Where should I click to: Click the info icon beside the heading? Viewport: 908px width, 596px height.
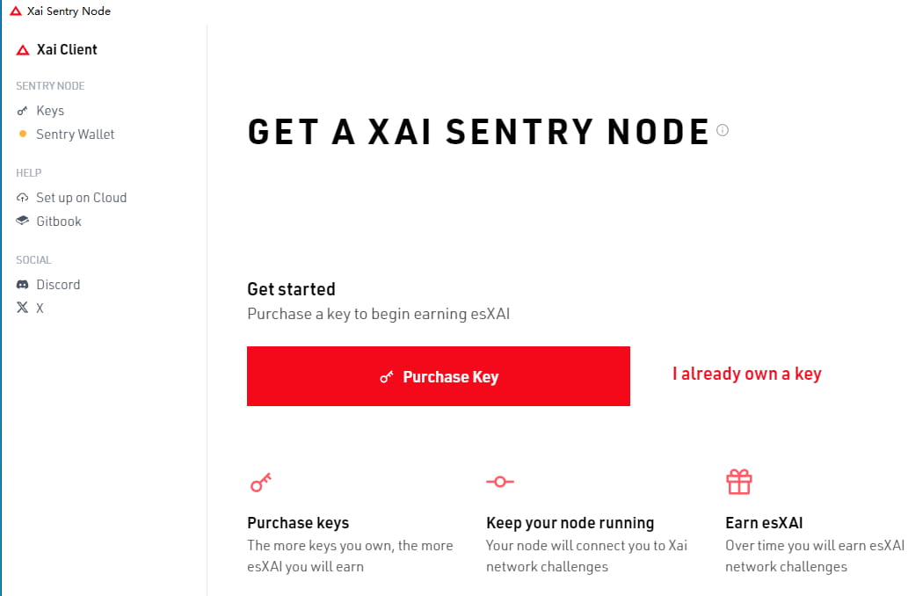click(723, 130)
